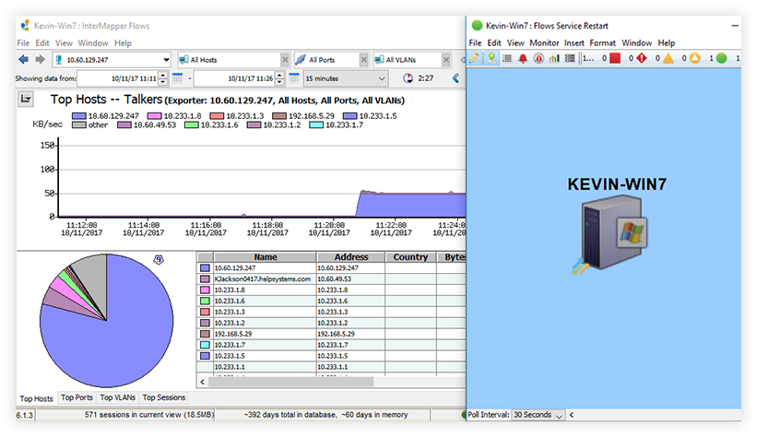Sort table by Country column header
Viewport: 757px width, 438px height.
coord(410,257)
